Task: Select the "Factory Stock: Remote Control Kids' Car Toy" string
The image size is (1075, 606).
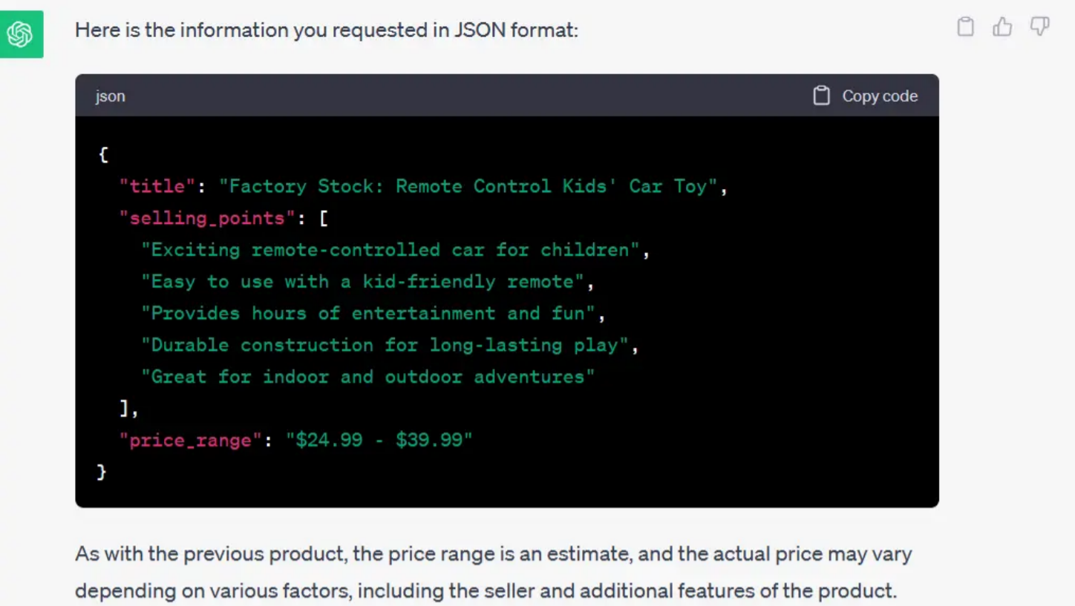Action: pos(468,186)
